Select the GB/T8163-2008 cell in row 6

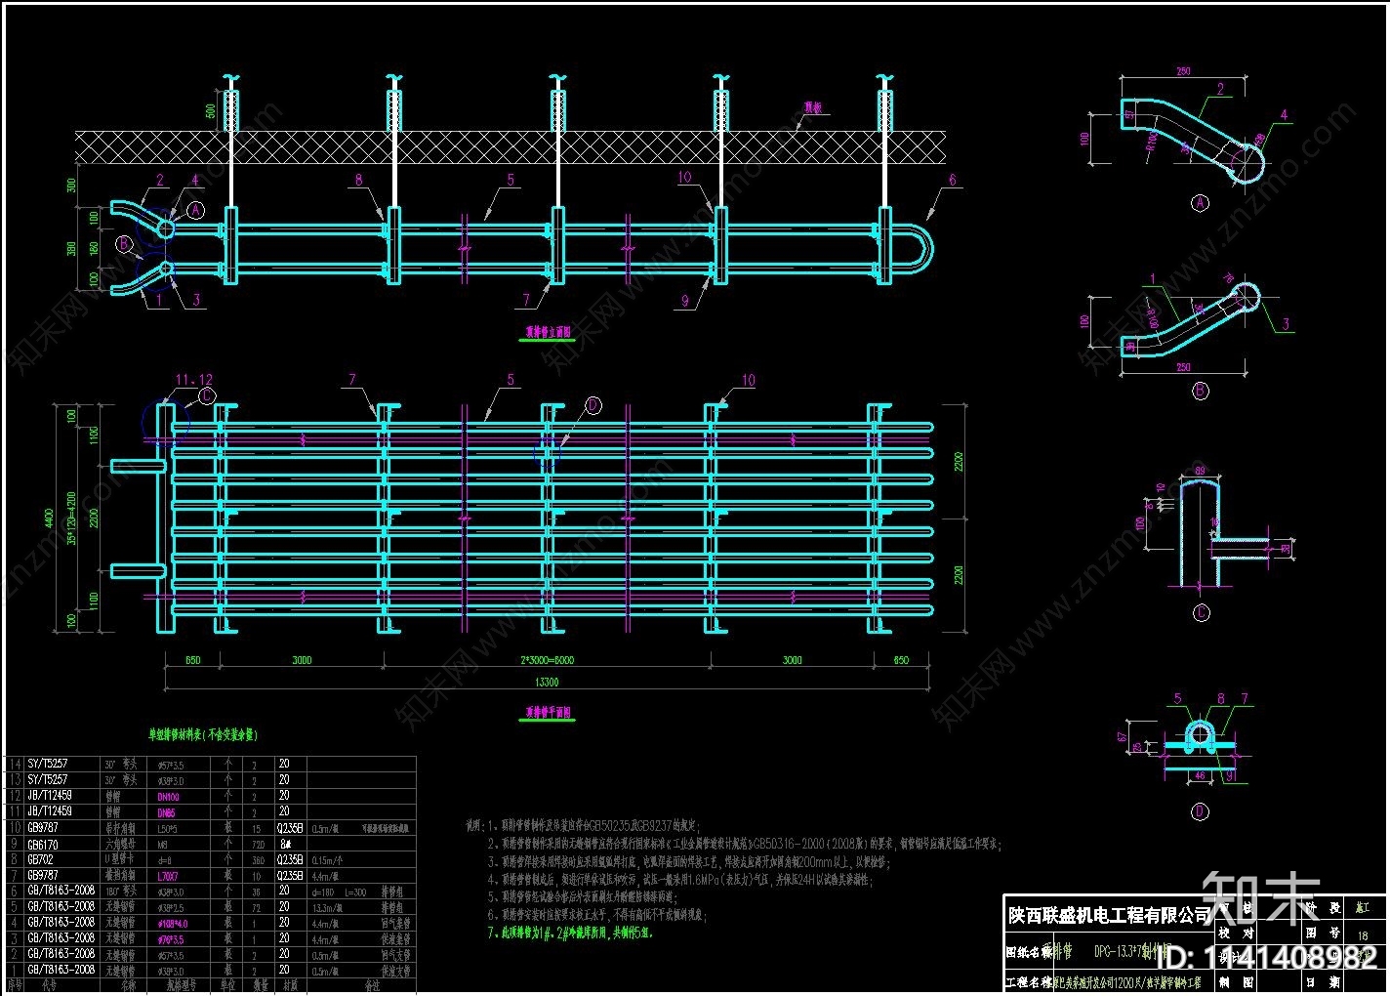click(x=61, y=892)
